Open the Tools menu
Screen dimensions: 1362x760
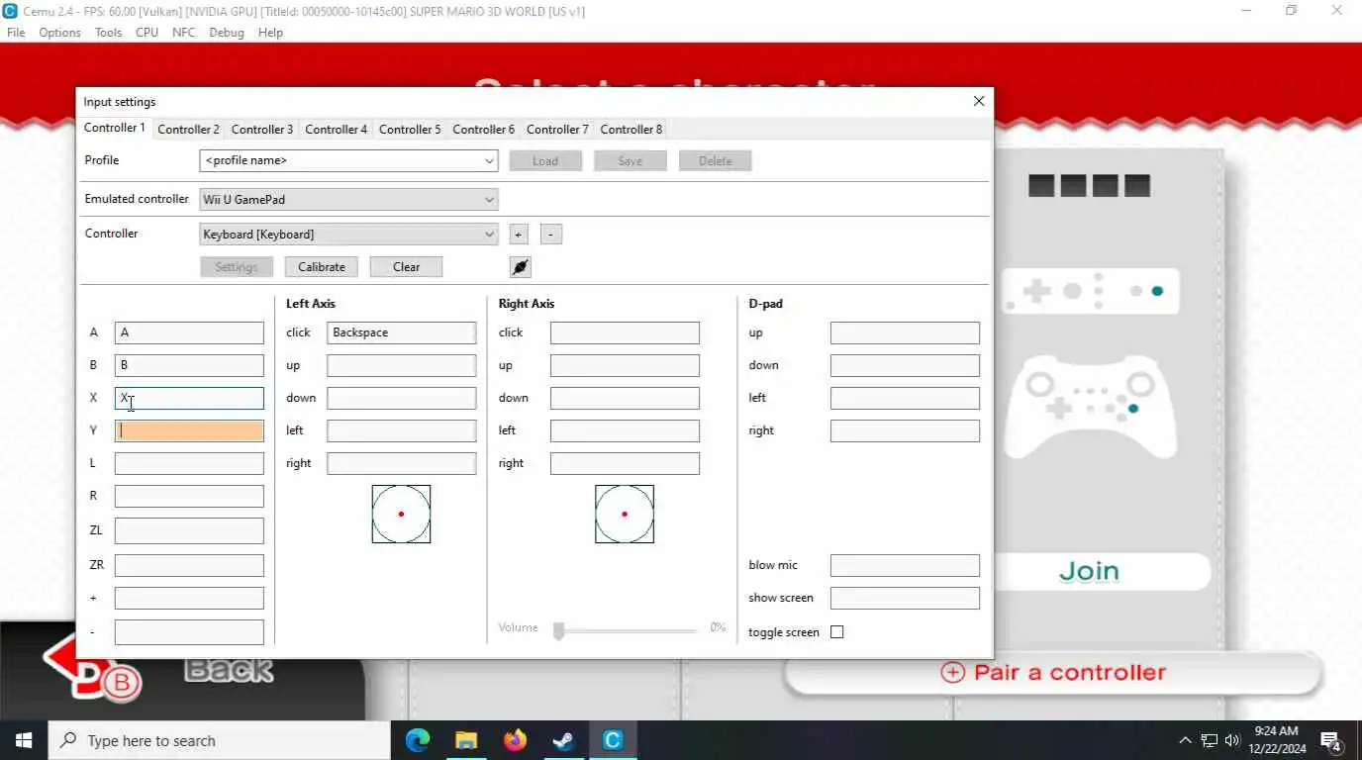pyautogui.click(x=108, y=32)
